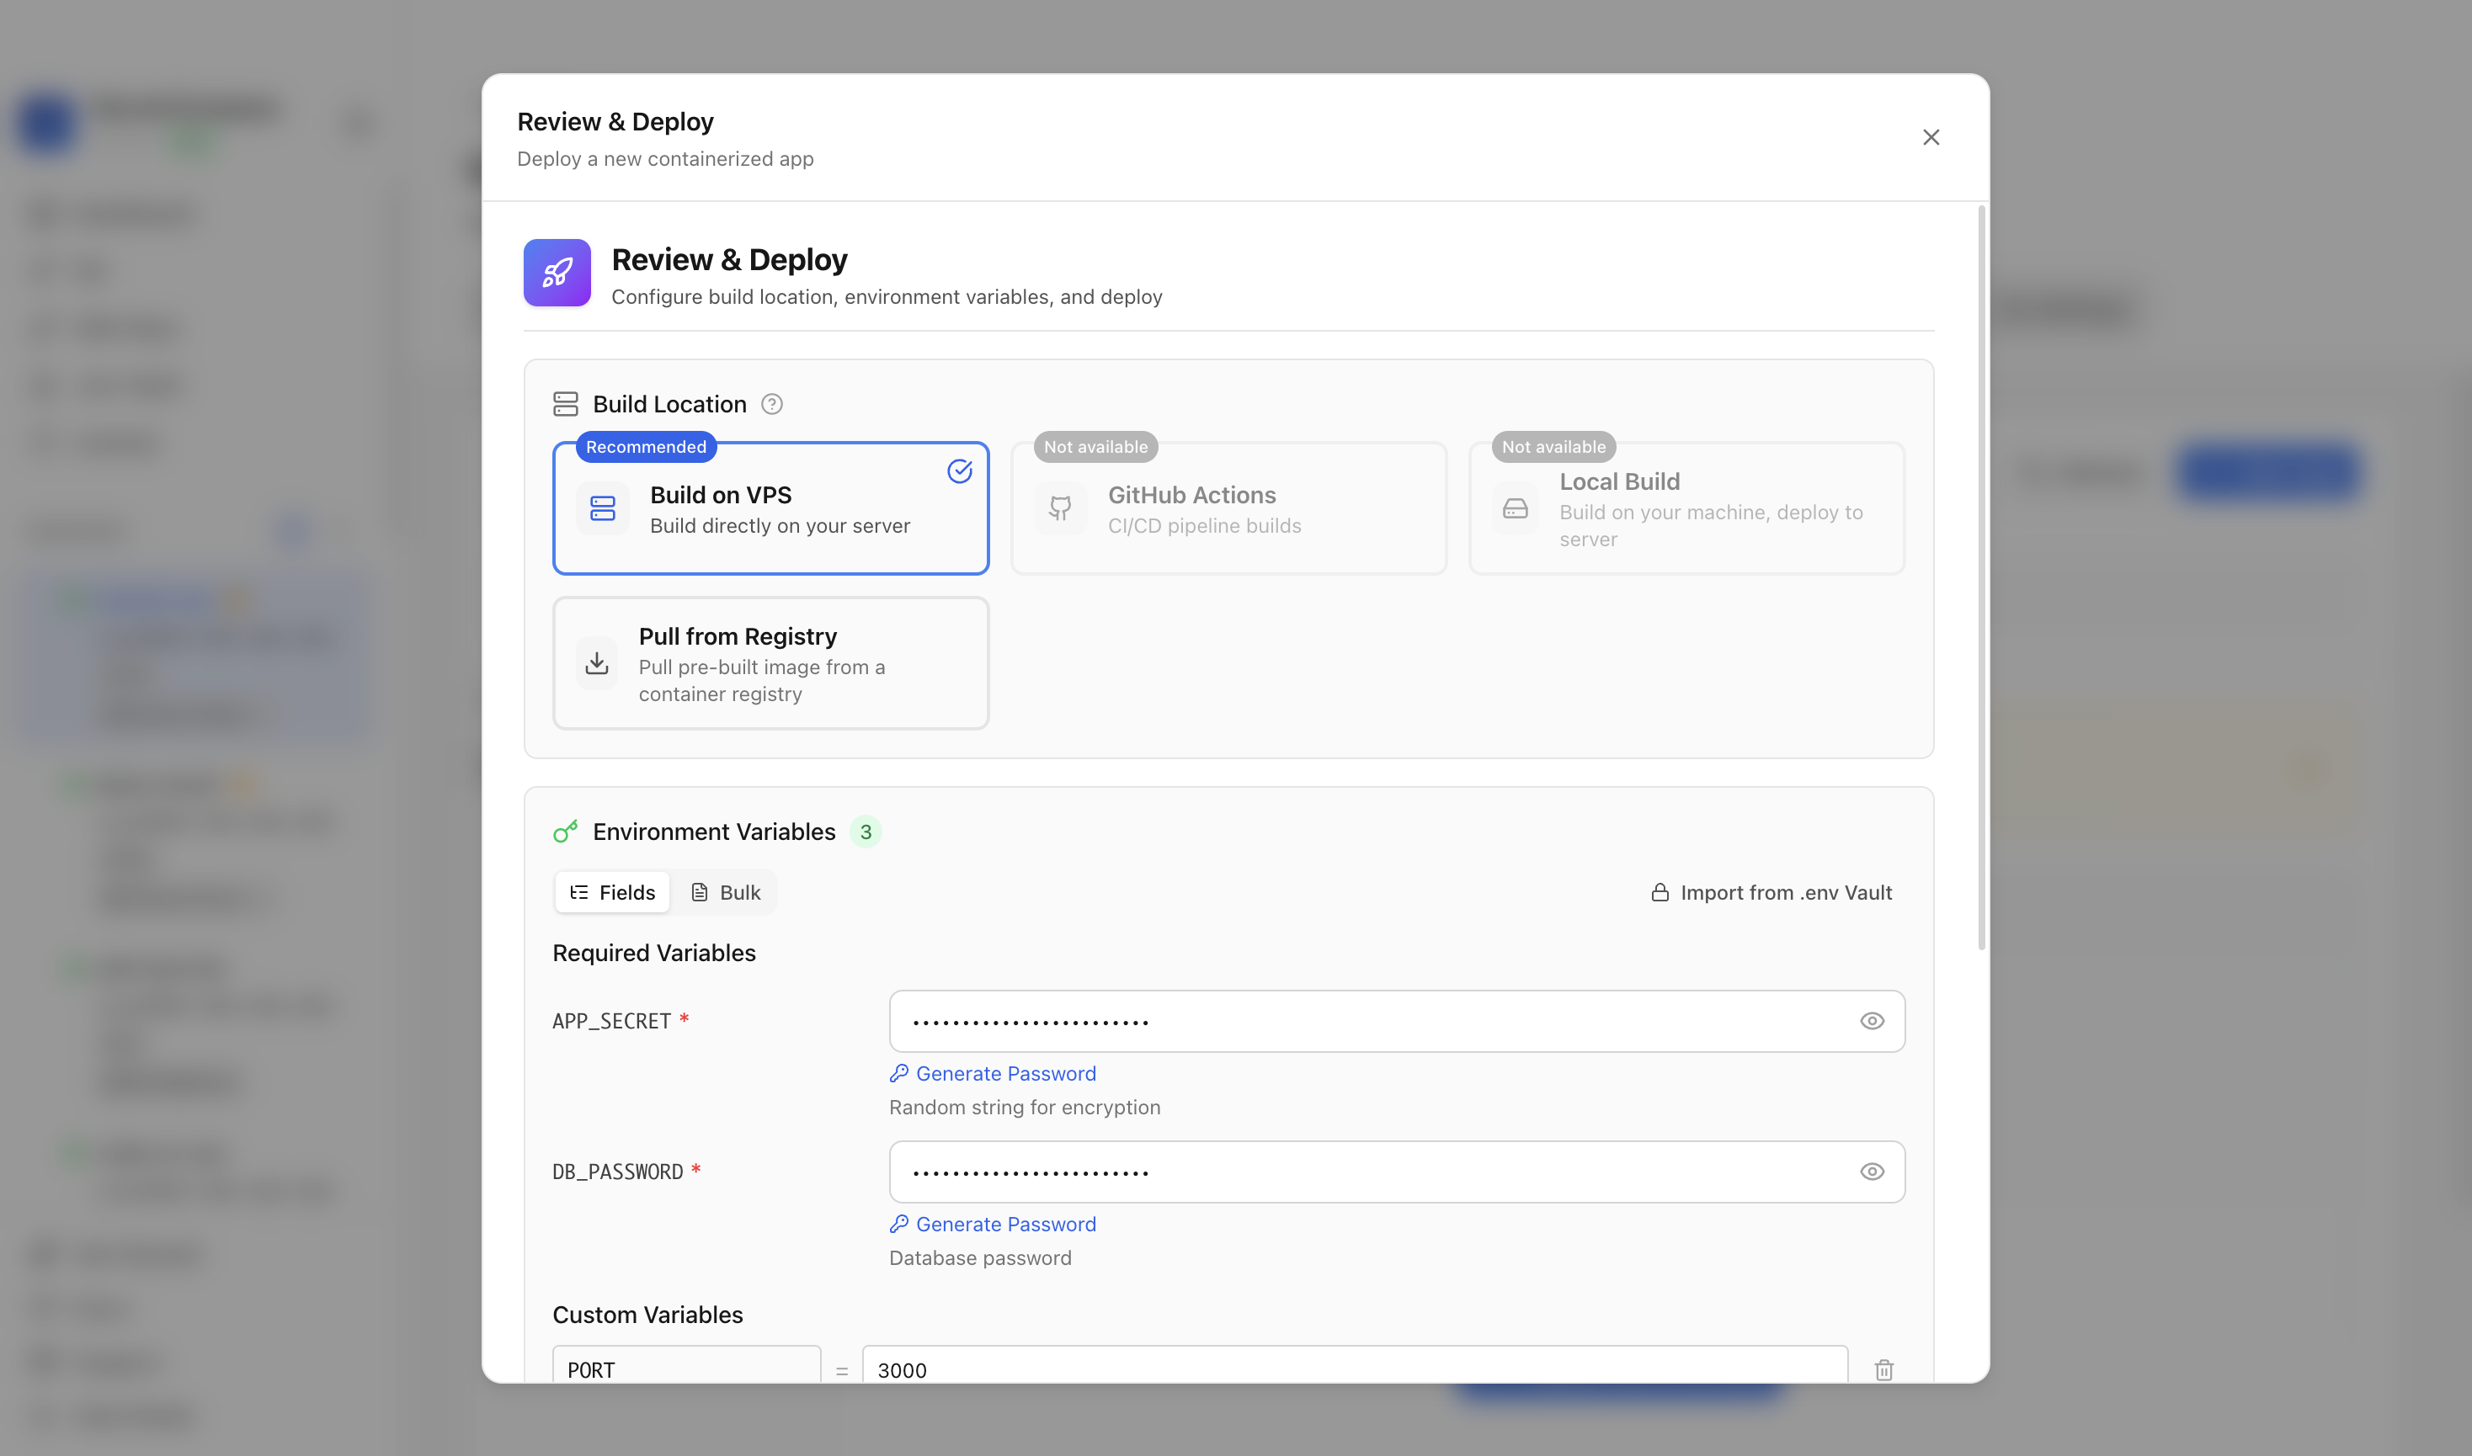Viewport: 2472px width, 1456px height.
Task: Select Build on VPS option
Action: click(x=770, y=508)
